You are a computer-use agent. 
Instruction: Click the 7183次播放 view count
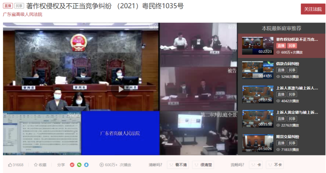tap(290, 150)
